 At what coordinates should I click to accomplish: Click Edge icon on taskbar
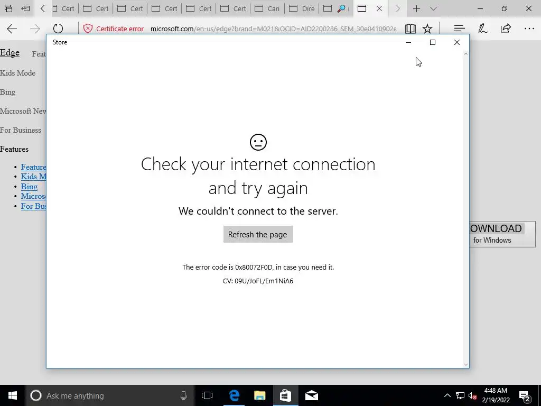click(234, 395)
